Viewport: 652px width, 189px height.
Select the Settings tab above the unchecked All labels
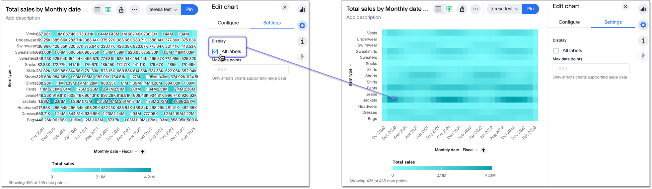click(x=613, y=22)
